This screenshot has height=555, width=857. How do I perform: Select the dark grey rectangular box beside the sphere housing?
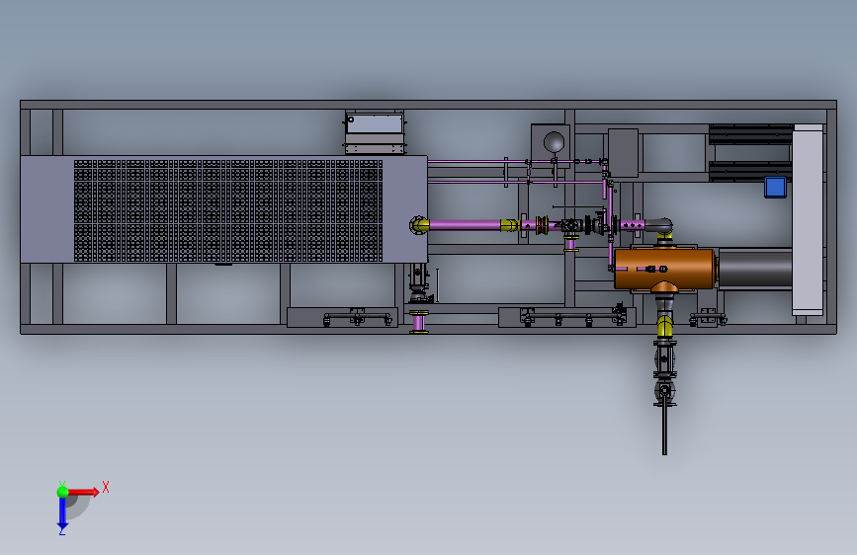pos(623,153)
